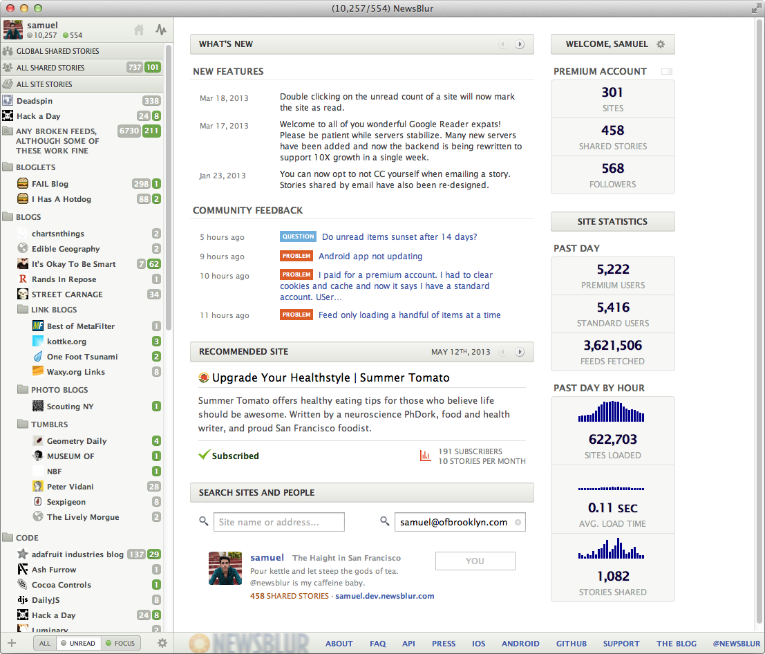Click Rands In Repose R icon
Viewport: 765px width, 654px height.
click(22, 279)
